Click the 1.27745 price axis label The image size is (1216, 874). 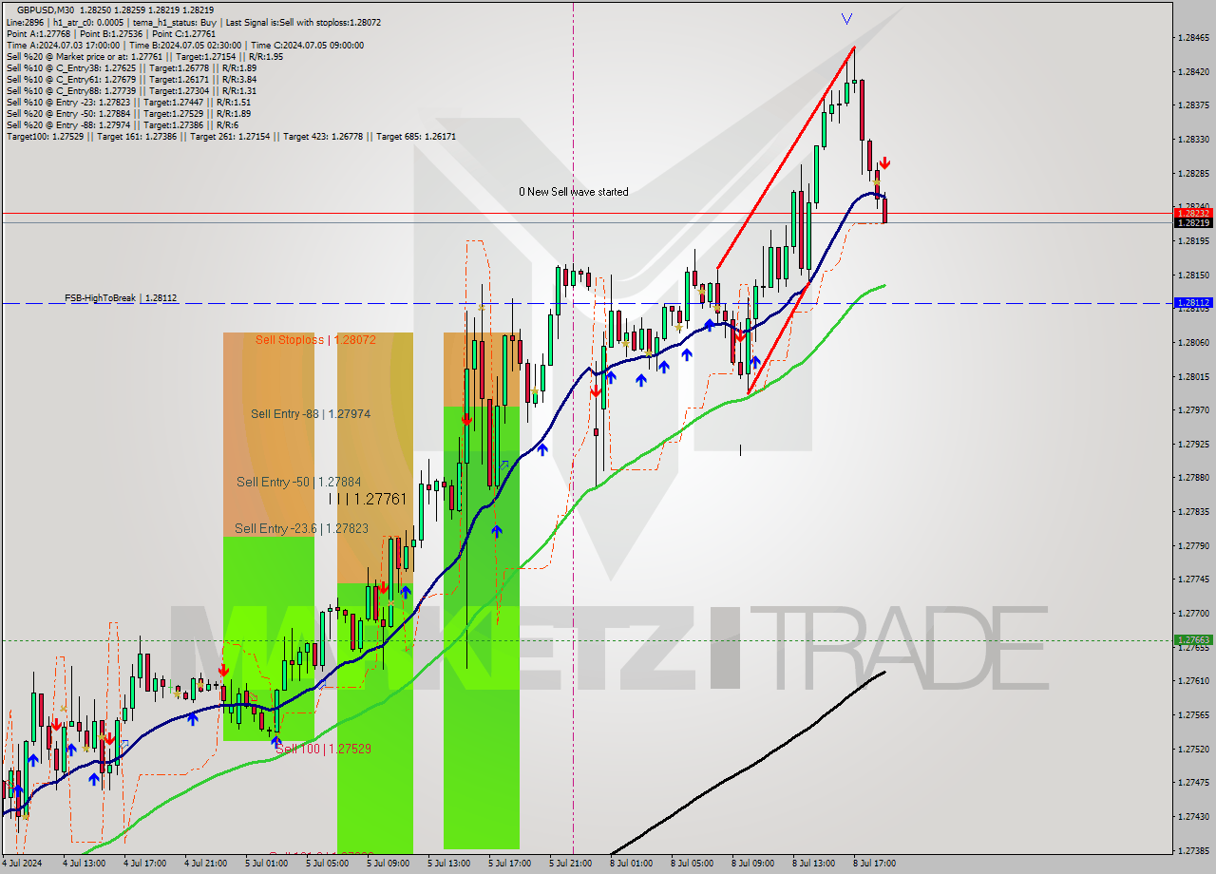(x=1193, y=579)
